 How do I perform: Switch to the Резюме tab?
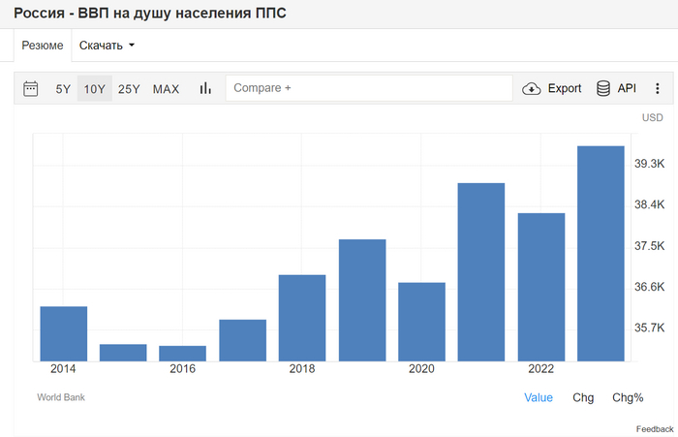click(x=44, y=46)
